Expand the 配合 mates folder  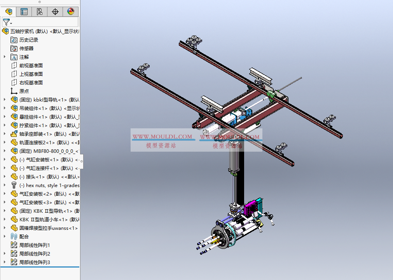pyautogui.click(x=5, y=236)
